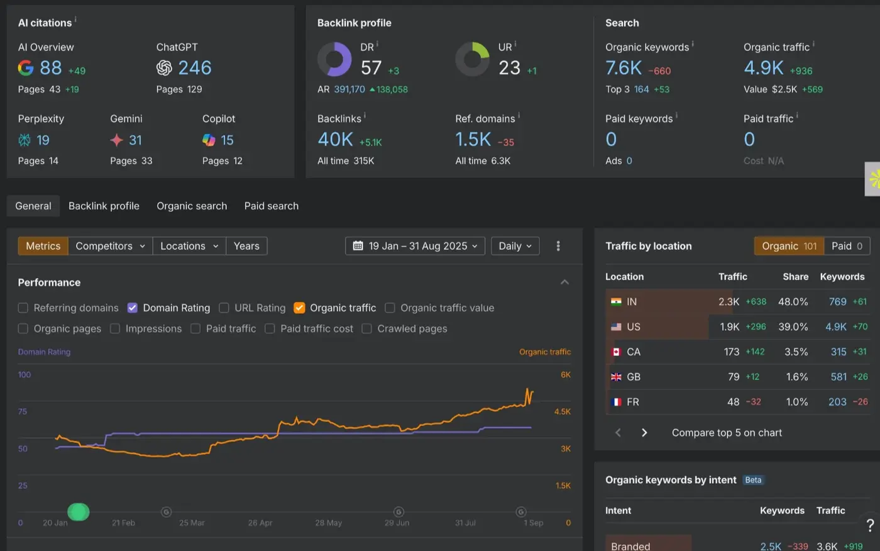Open the 40K backlinks link

(335, 139)
